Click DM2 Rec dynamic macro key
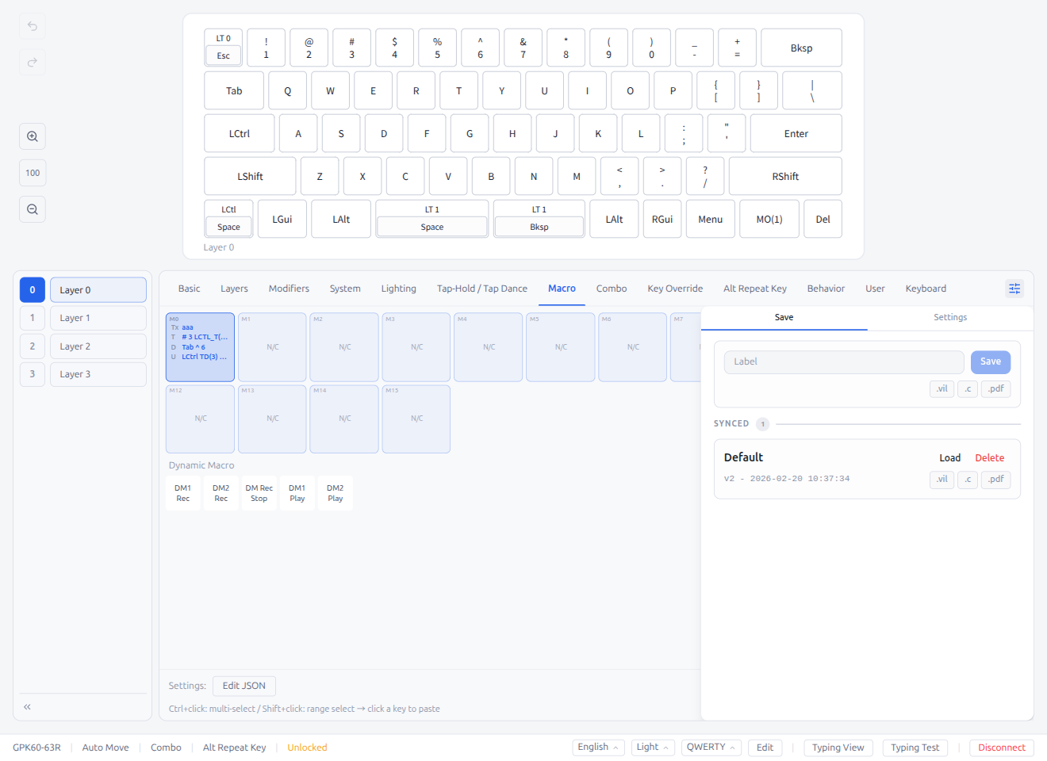This screenshot has width=1047, height=761. click(x=221, y=493)
